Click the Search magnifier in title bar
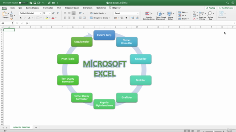 point(228,3)
